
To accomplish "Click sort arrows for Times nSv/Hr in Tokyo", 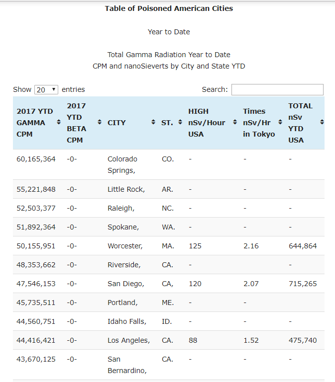I will (x=280, y=123).
